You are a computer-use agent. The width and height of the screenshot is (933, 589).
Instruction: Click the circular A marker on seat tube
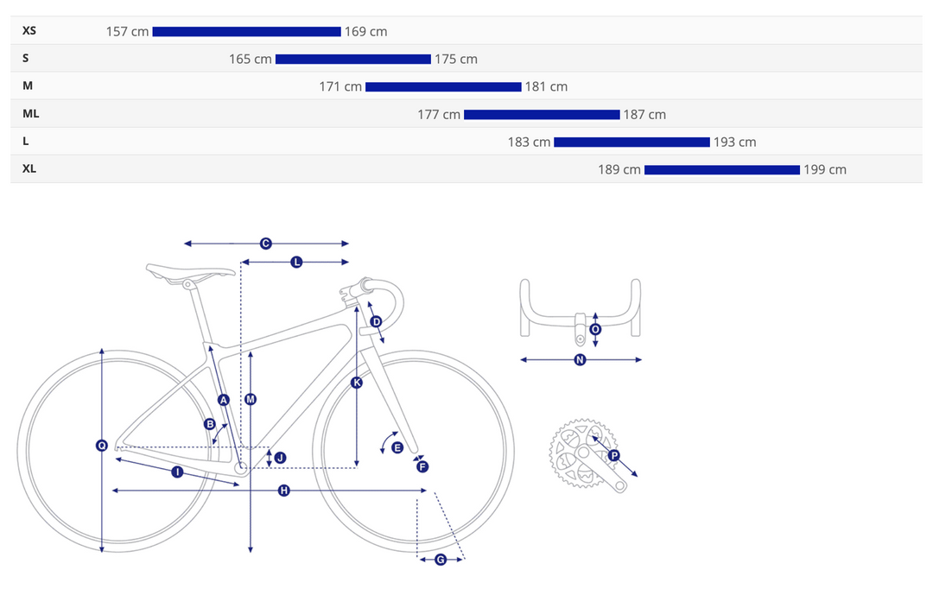tap(224, 400)
